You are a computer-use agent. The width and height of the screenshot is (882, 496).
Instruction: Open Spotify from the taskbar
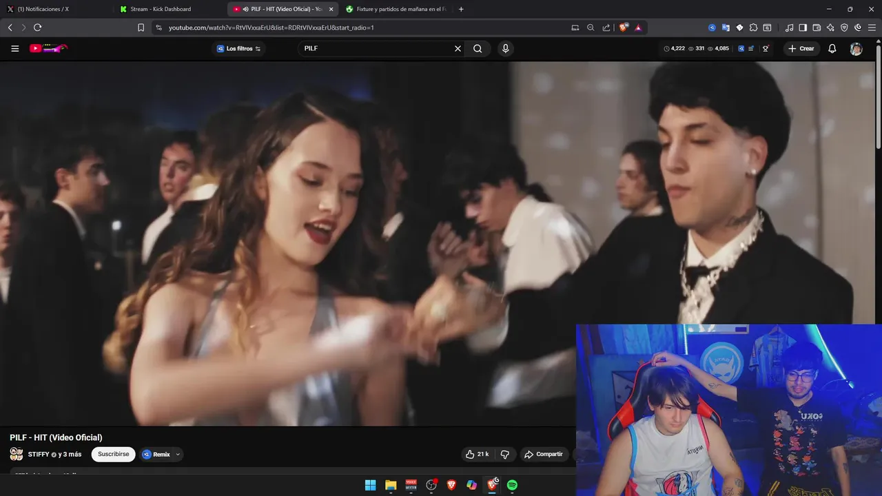click(512, 485)
